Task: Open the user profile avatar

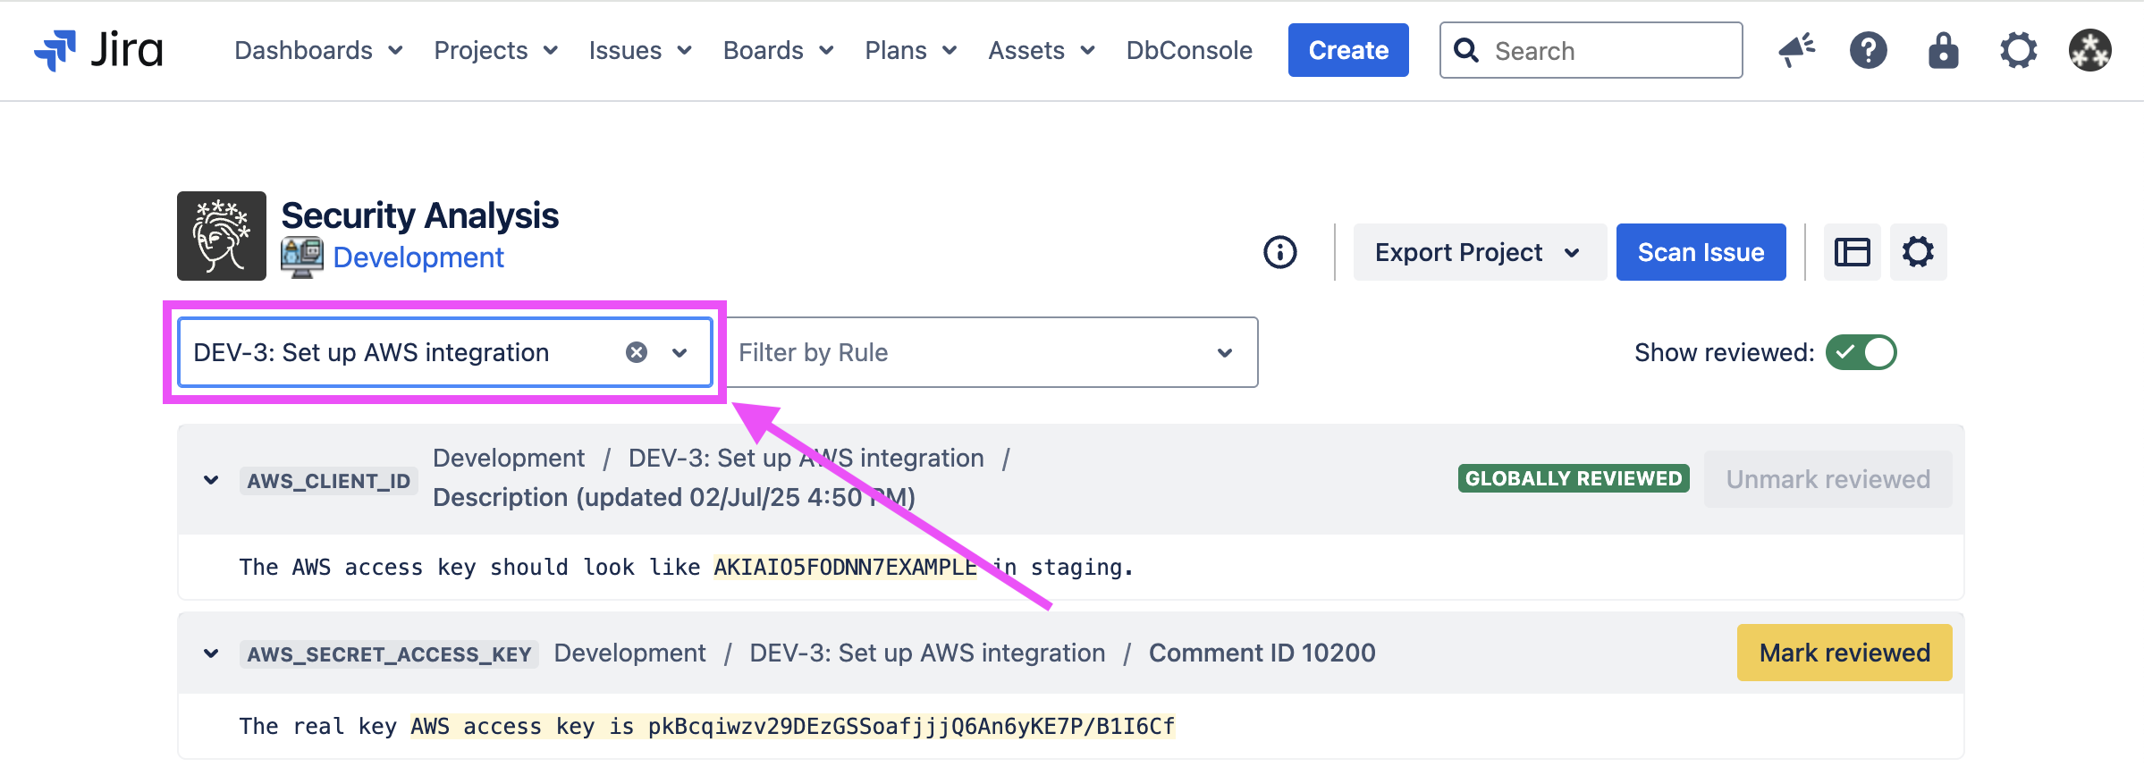Action: point(2089,50)
